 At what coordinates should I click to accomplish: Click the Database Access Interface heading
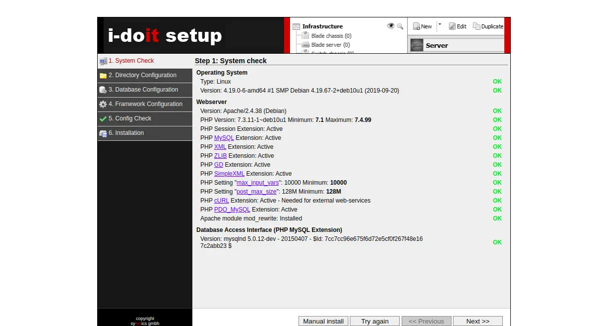pos(269,230)
